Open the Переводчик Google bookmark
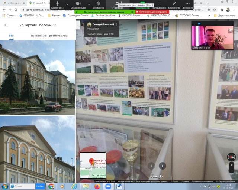The image size is (238, 190). coord(75,16)
